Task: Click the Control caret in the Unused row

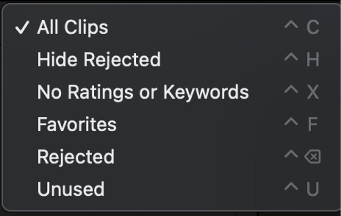Action: pyautogui.click(x=291, y=187)
